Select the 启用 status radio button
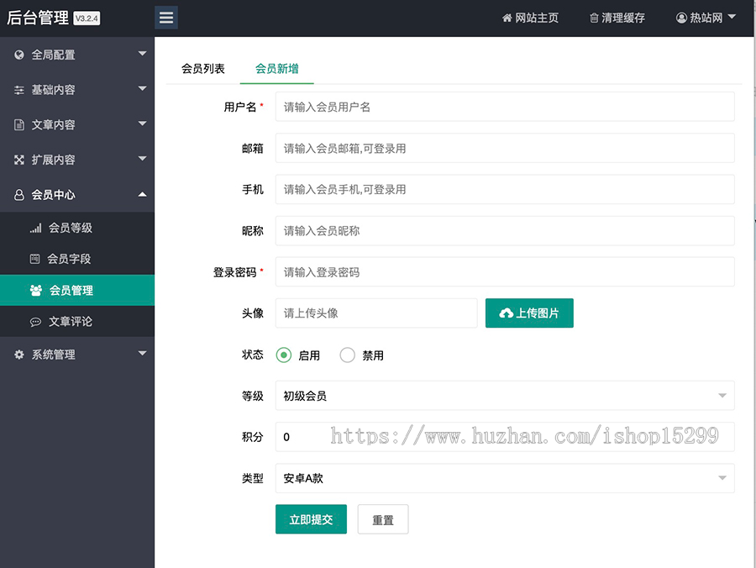 coord(284,355)
